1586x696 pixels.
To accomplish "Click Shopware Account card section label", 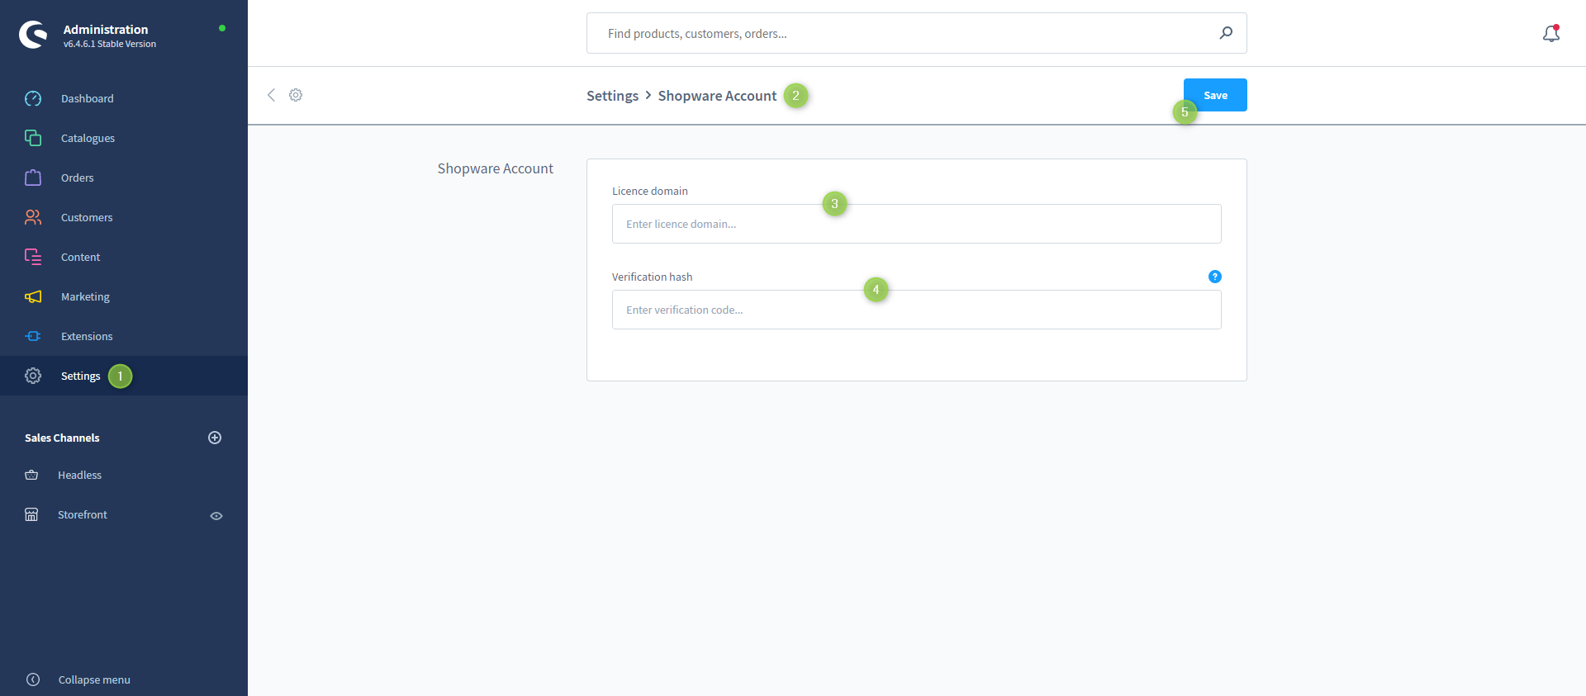I will click(x=496, y=168).
